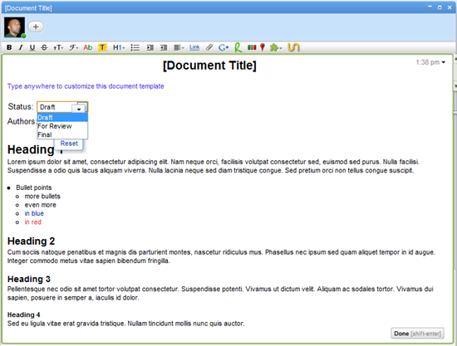Open the font family dropdown
The width and height of the screenshot is (457, 346).
pos(73,47)
